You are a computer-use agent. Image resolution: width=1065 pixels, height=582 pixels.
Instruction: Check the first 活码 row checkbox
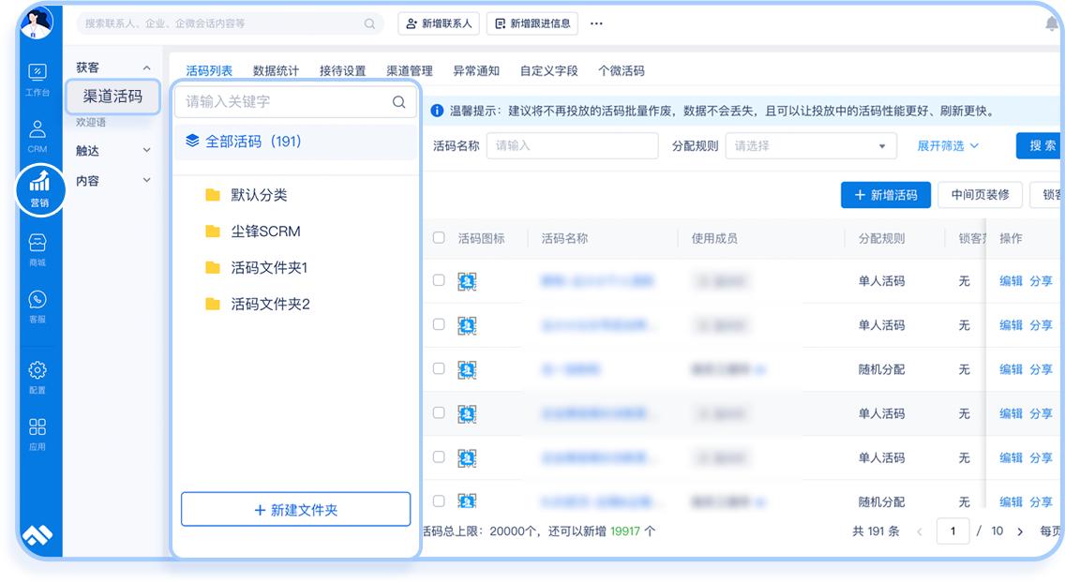(x=439, y=280)
